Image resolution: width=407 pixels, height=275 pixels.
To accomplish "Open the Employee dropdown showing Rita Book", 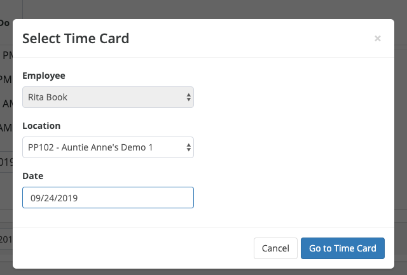I will [x=107, y=97].
